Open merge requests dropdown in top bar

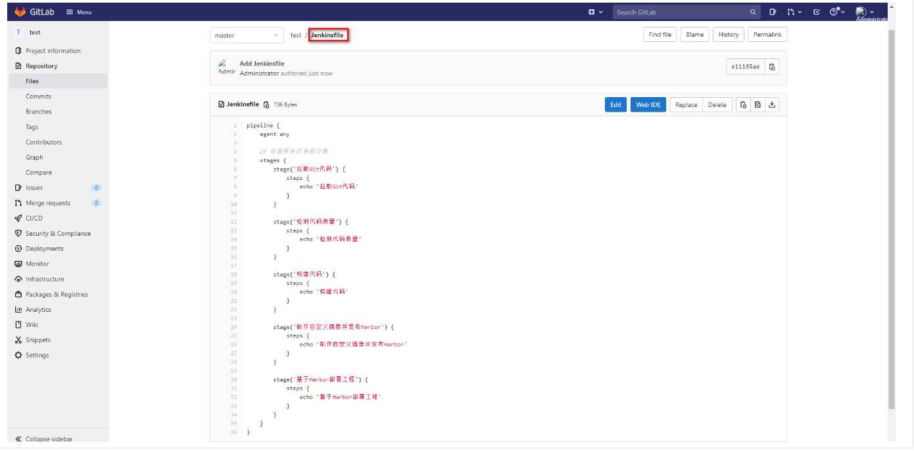[794, 12]
